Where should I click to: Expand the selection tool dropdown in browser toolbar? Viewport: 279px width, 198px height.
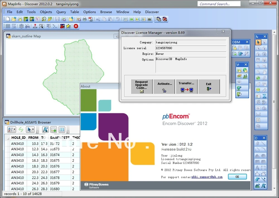pos(33,129)
